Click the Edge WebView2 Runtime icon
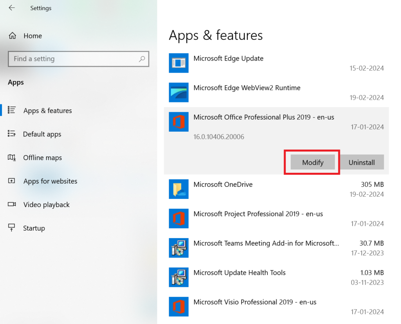This screenshot has width=401, height=324. click(179, 92)
